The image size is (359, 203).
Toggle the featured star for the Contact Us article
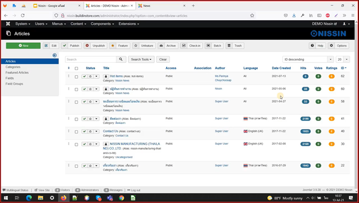tap(91, 131)
